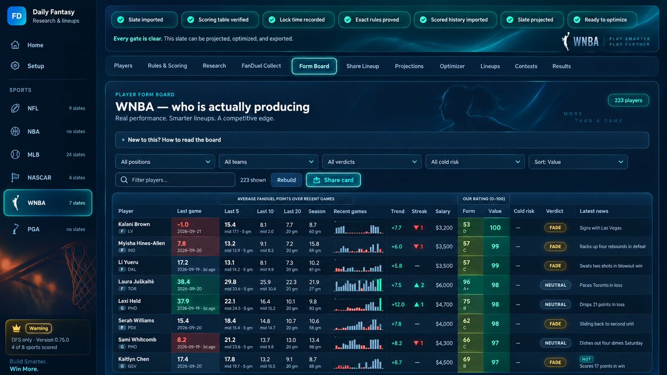The image size is (667, 375).
Task: Click the news 'Sliding back to second unit'
Action: (606, 324)
